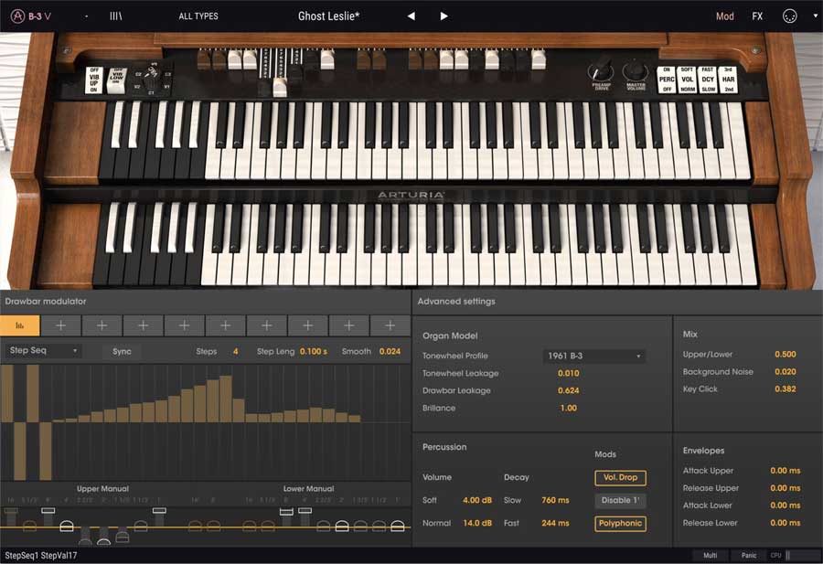Viewport: 823px width, 564px height.
Task: Toggle the Sync button in modulator
Action: pyautogui.click(x=122, y=352)
